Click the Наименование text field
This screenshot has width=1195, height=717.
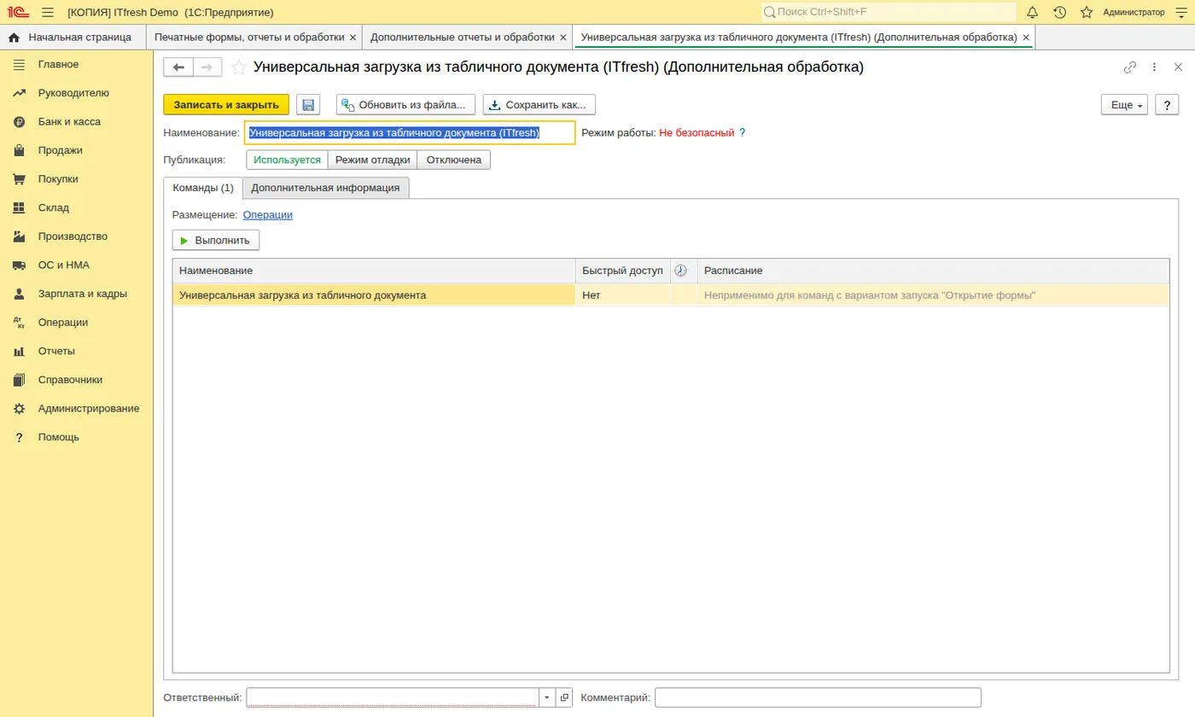(410, 133)
